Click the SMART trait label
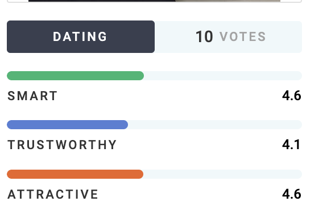 (x=32, y=96)
